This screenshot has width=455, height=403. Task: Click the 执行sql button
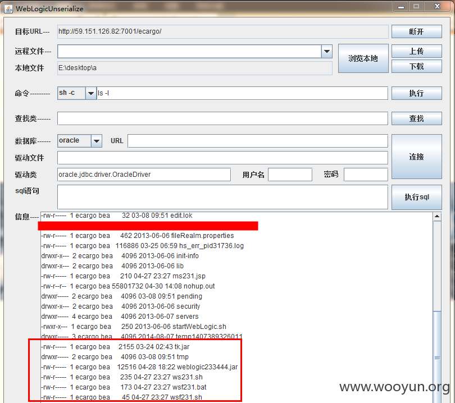point(416,197)
